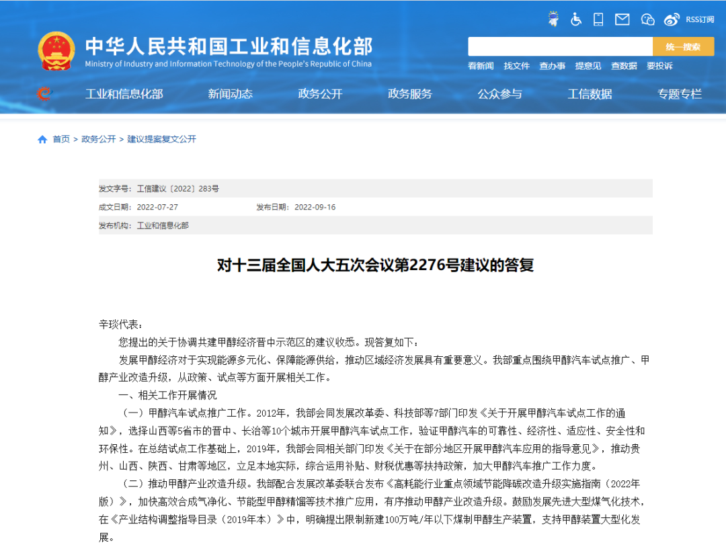The image size is (726, 547).
Task: Click into the search input field
Action: tap(560, 46)
